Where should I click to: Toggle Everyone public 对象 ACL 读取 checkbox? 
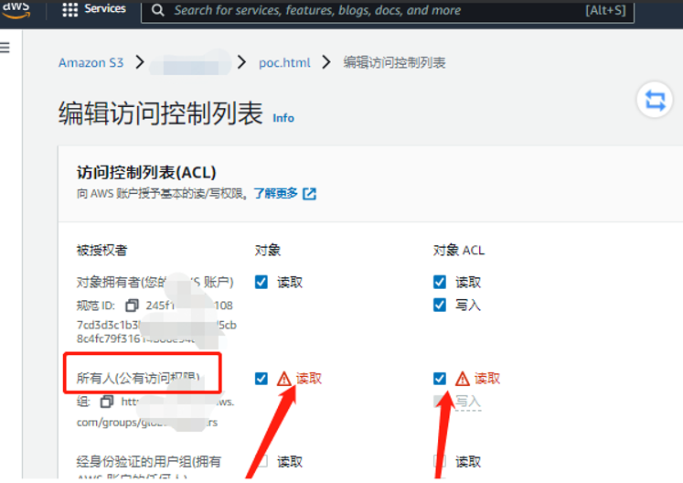pyautogui.click(x=440, y=379)
